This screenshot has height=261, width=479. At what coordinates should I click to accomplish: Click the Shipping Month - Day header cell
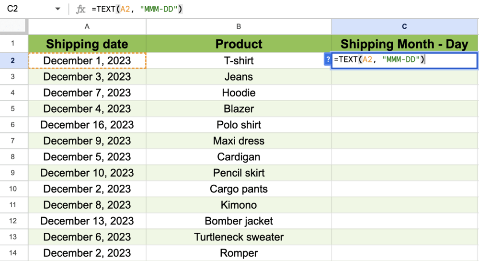pos(404,44)
